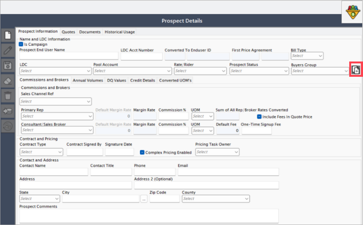Toggle Include Fees In Quote Price checkbox
The image size is (363, 225).
coord(259,117)
